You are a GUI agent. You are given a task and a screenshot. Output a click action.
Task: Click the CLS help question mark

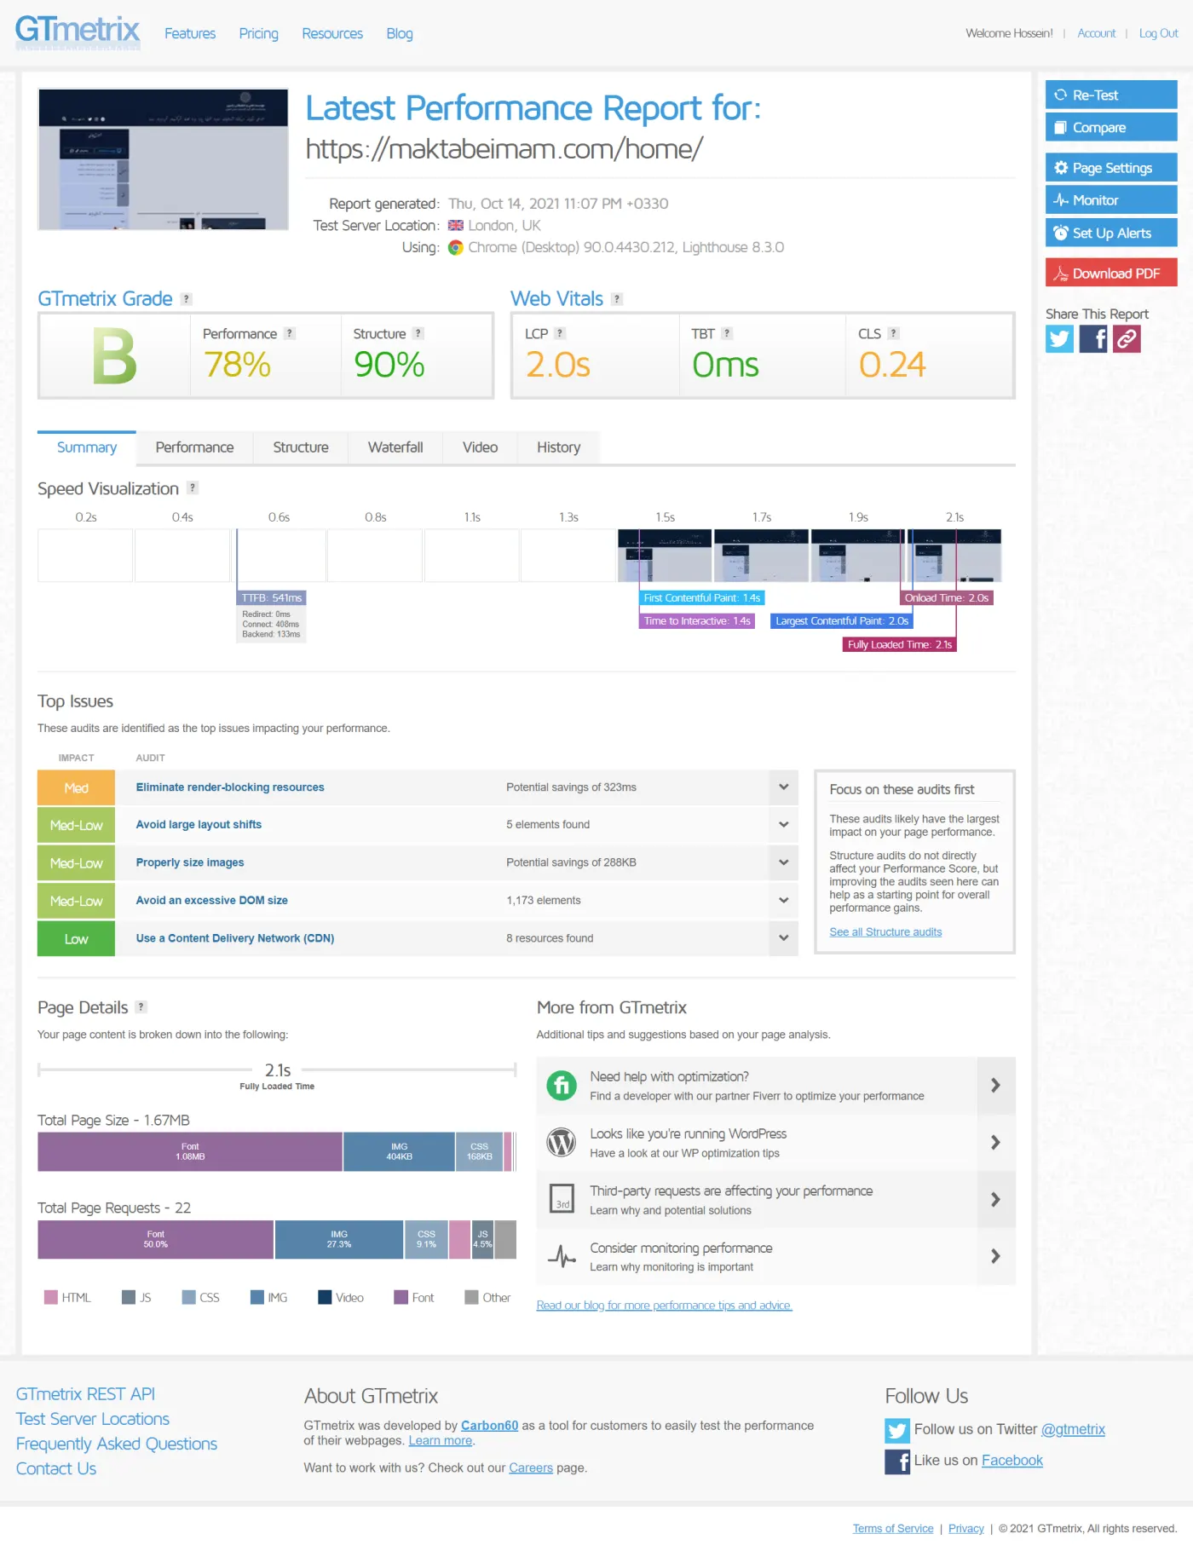[x=893, y=333]
